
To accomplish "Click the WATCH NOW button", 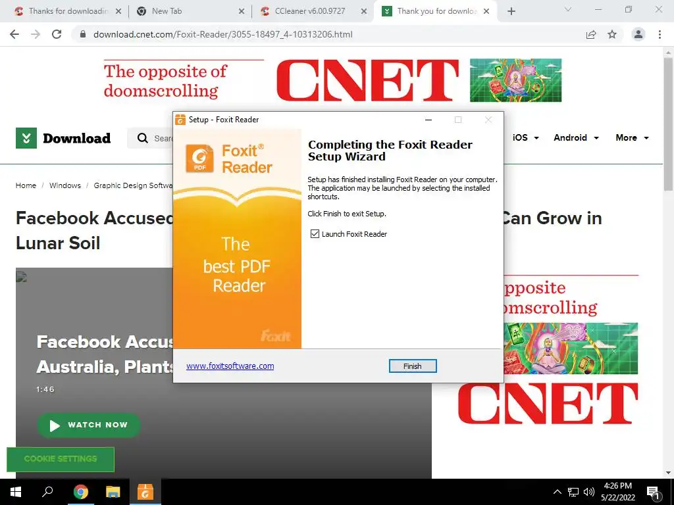I will [x=89, y=425].
